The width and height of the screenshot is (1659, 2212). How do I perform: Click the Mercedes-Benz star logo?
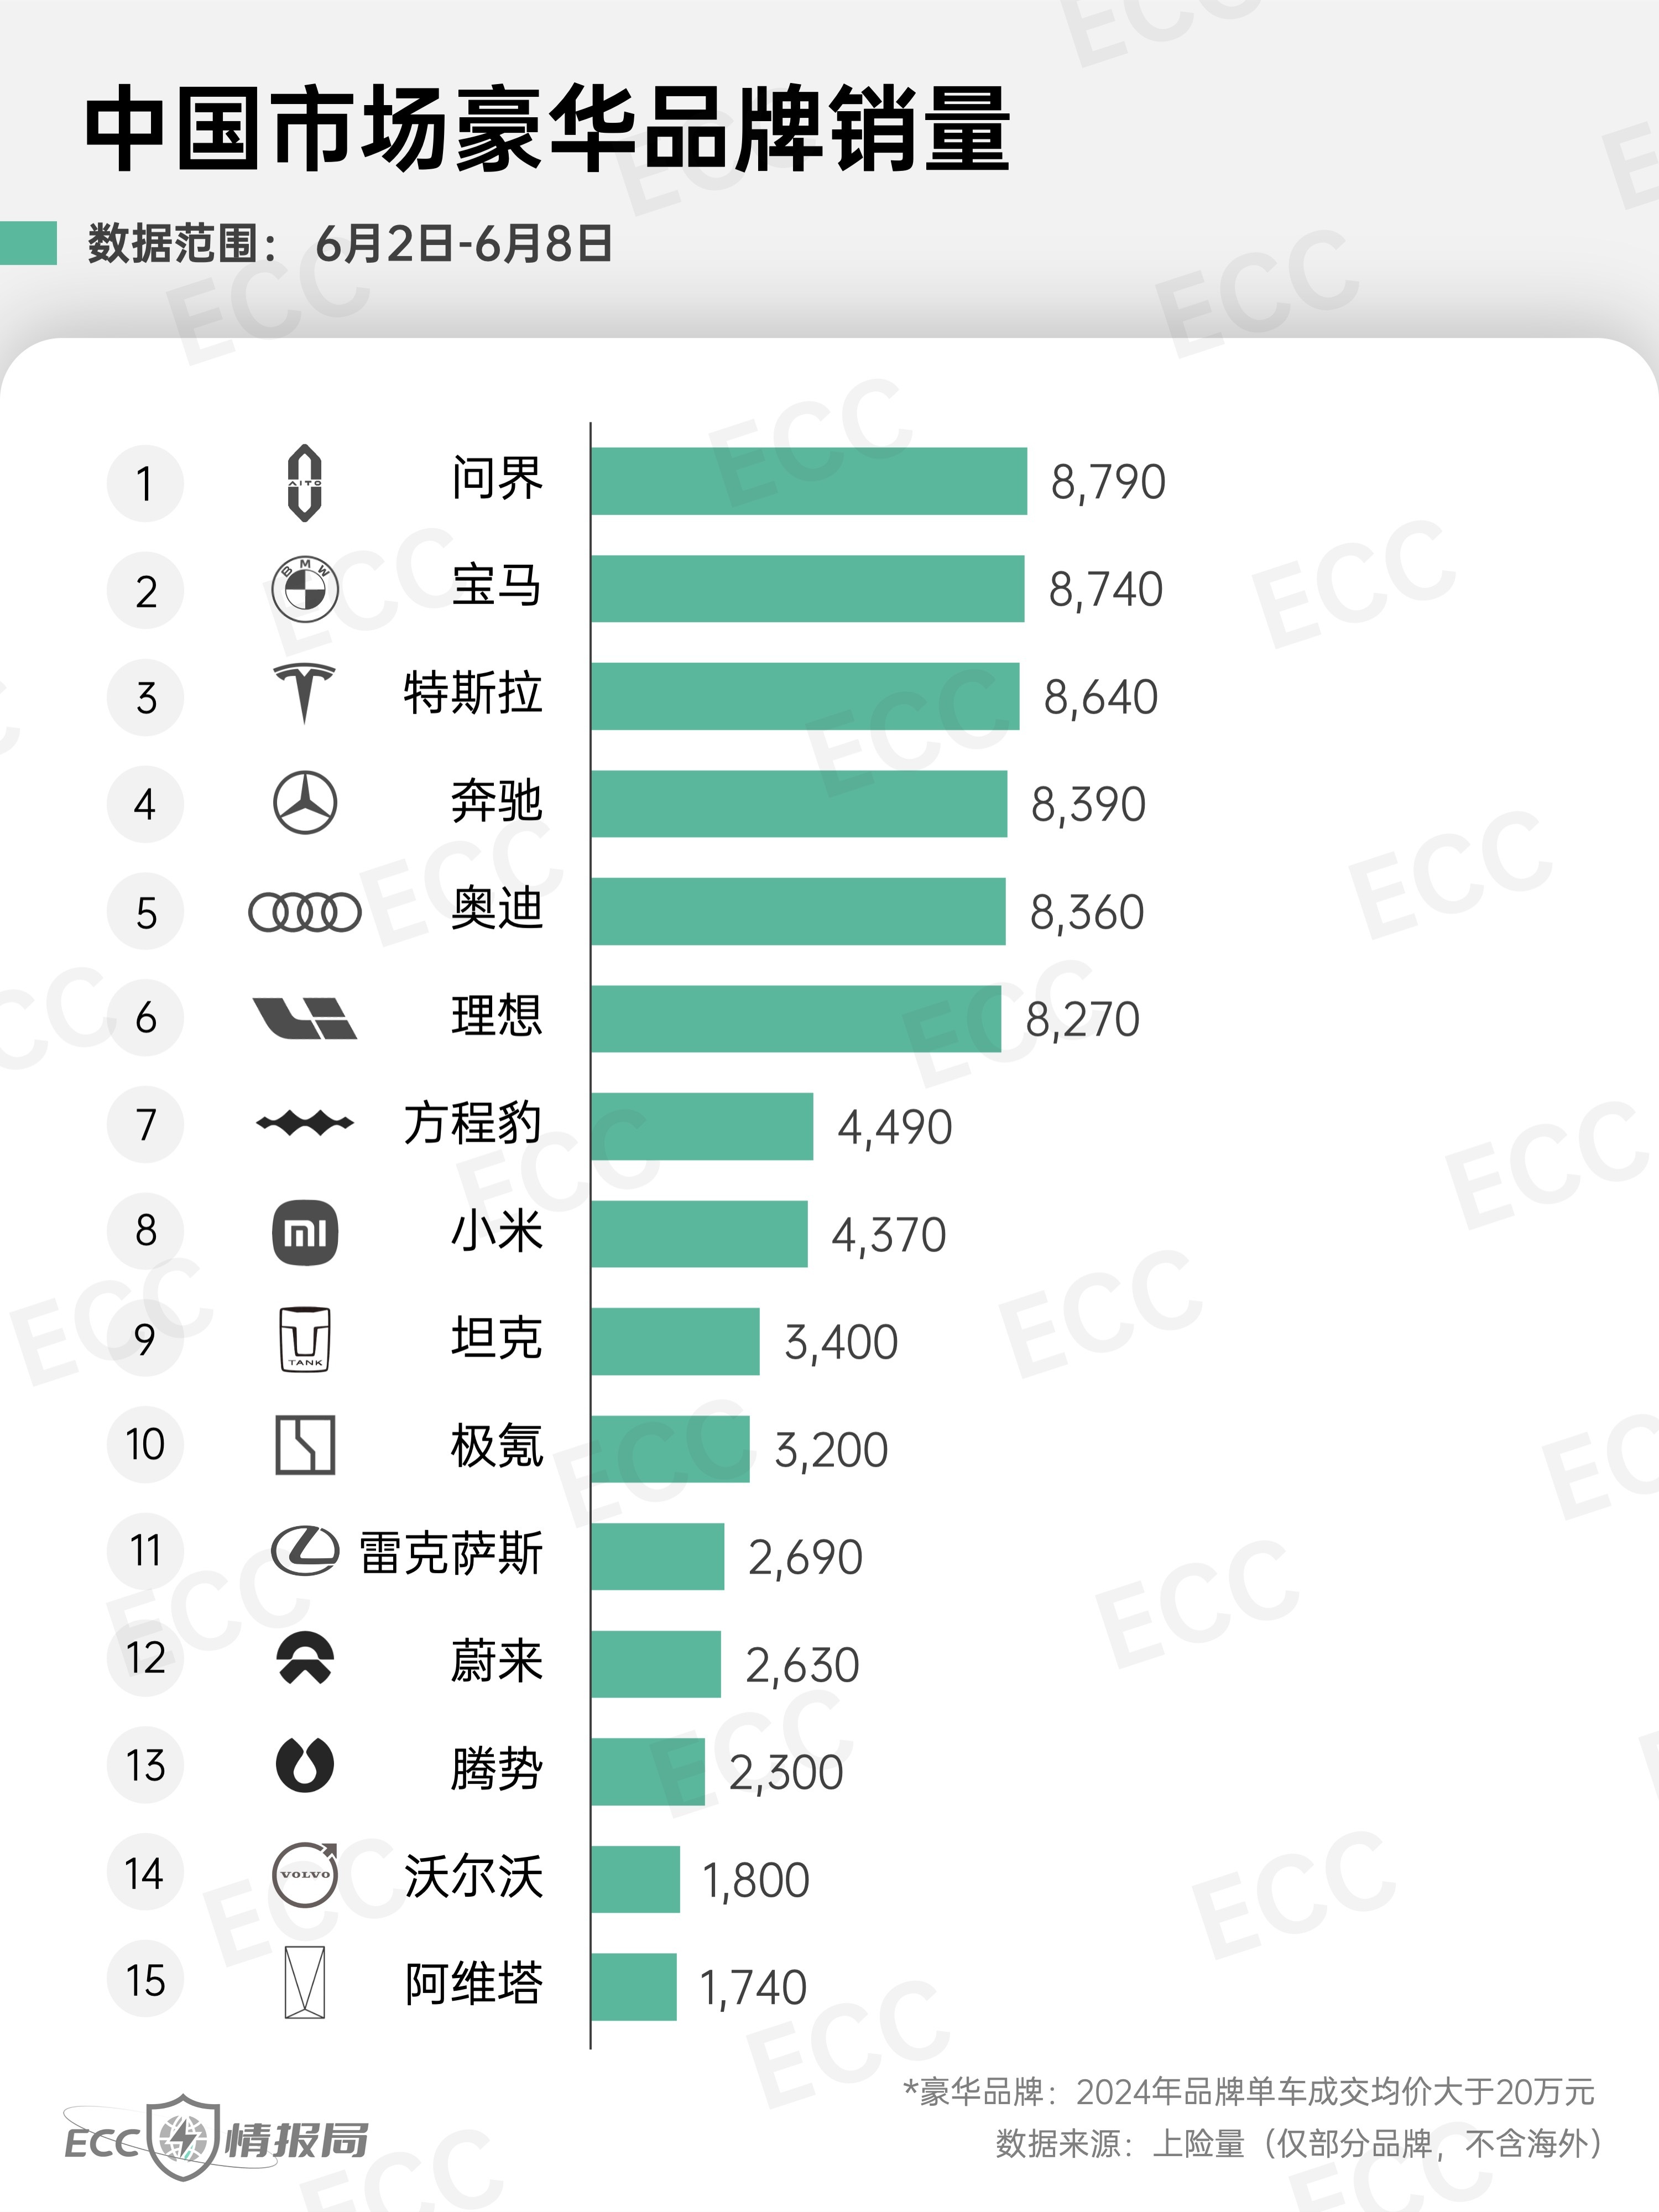coord(305,803)
